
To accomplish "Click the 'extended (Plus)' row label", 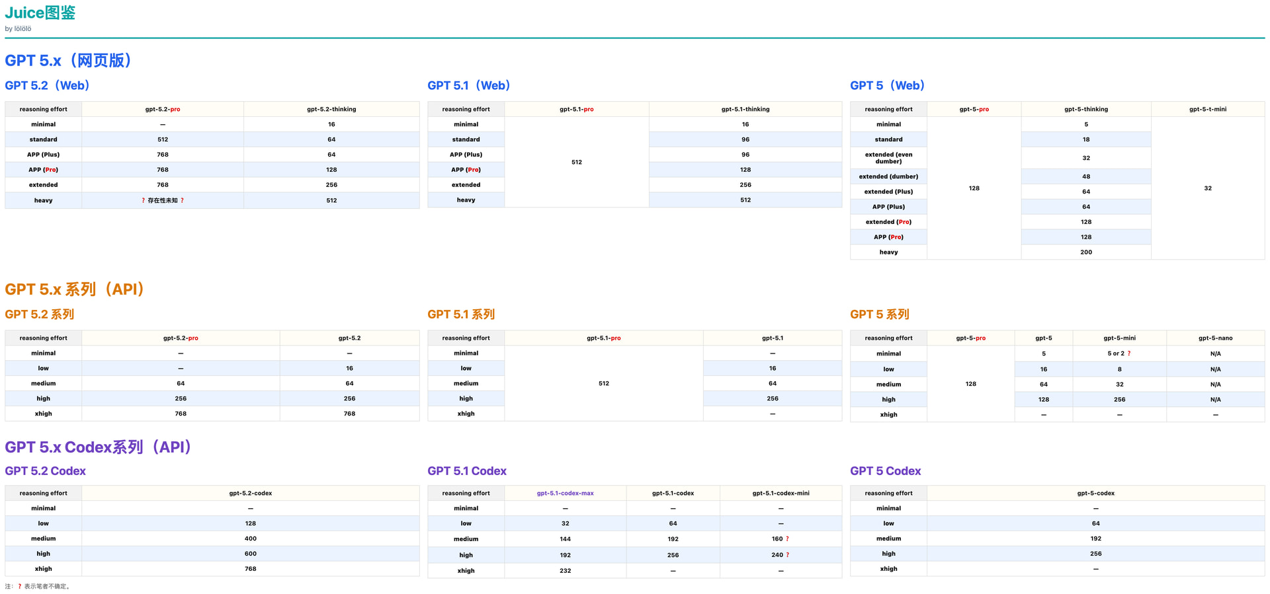I will 888,192.
